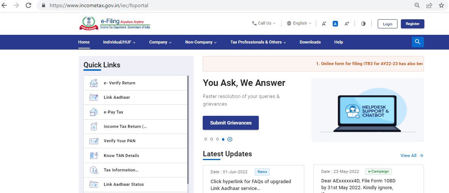
Task: Click the Income Tax Return document icon
Action: click(x=94, y=126)
